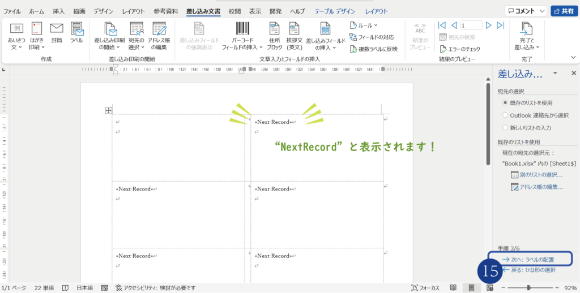Insert 住所ブロック (address block)
580x293 pixels.
[x=274, y=36]
